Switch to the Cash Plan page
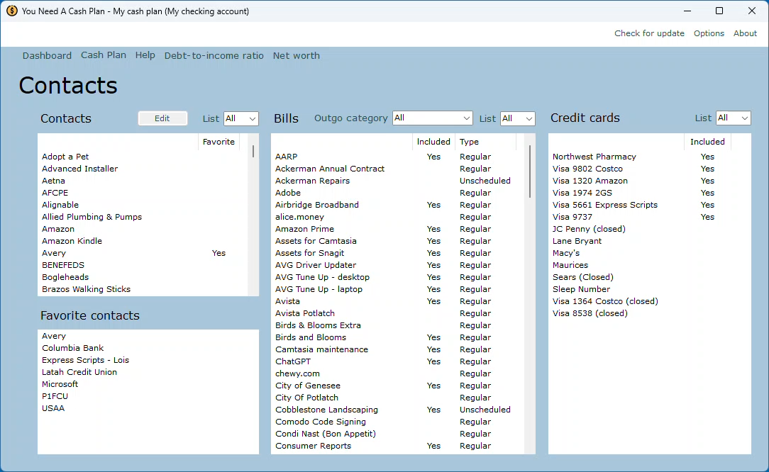The width and height of the screenshot is (769, 472). pos(104,55)
